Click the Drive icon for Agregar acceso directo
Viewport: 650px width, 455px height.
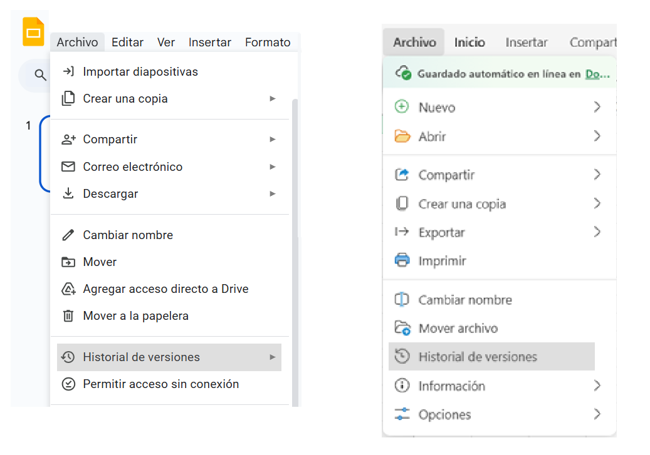pos(68,289)
